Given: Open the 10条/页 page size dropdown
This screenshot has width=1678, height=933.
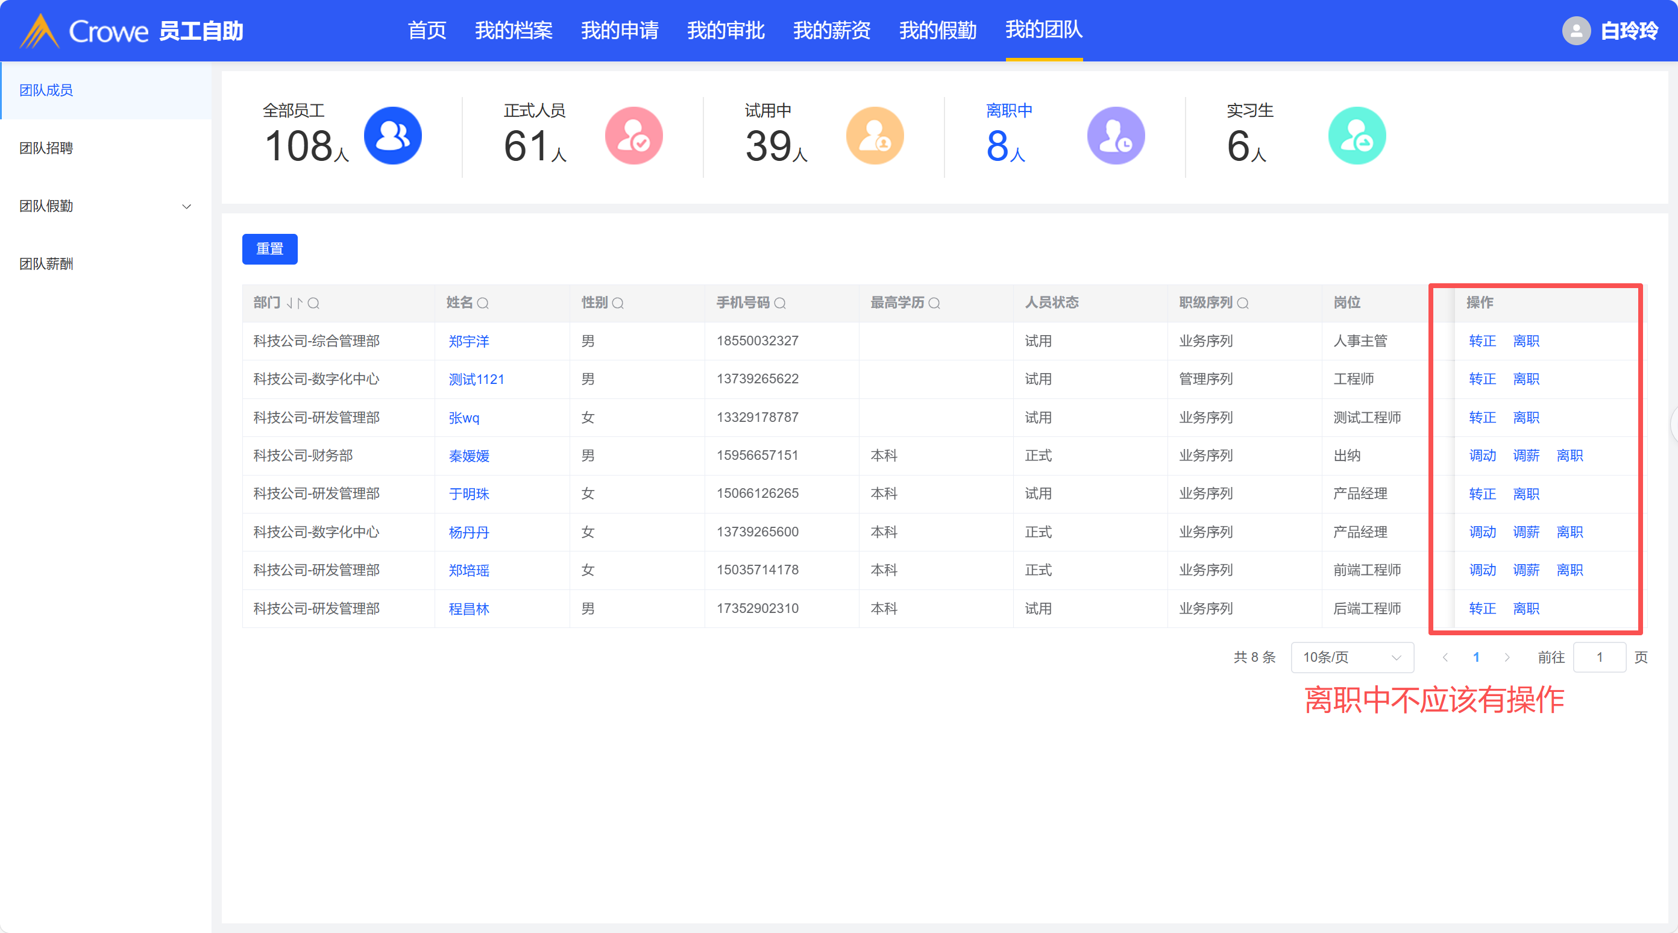Looking at the screenshot, I should click(x=1352, y=658).
